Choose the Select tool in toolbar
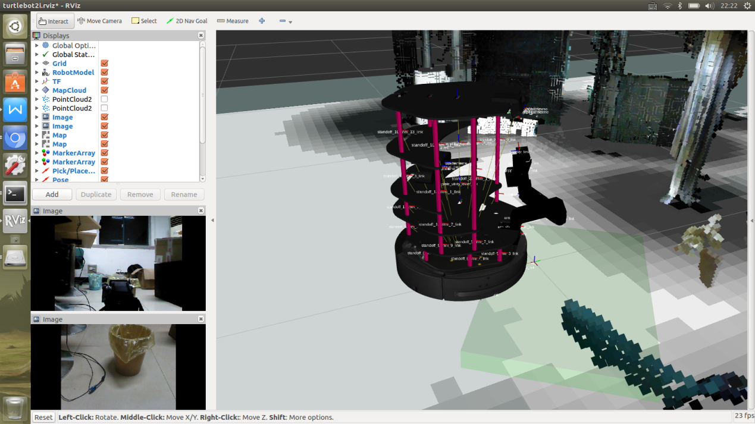This screenshot has width=755, height=424. (x=144, y=21)
